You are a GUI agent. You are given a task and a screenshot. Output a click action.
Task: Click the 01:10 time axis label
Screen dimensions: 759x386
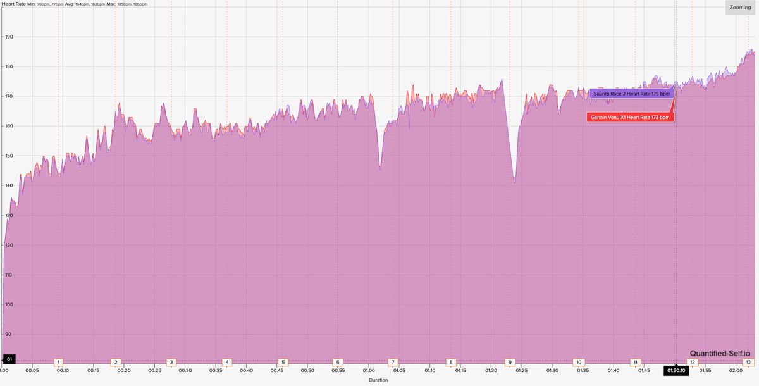(x=429, y=370)
